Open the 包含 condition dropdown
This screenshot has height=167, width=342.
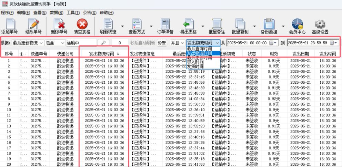pos(55,43)
